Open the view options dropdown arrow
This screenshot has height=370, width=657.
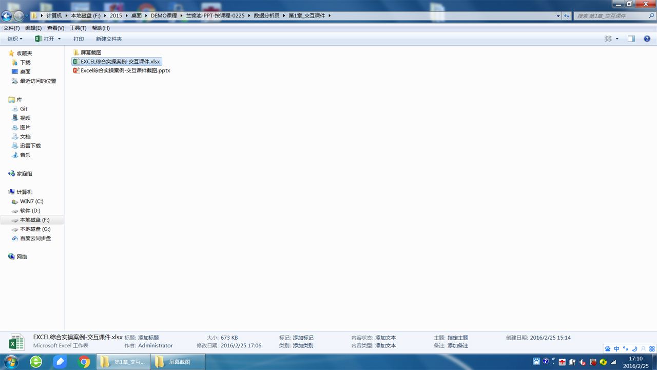[617, 39]
